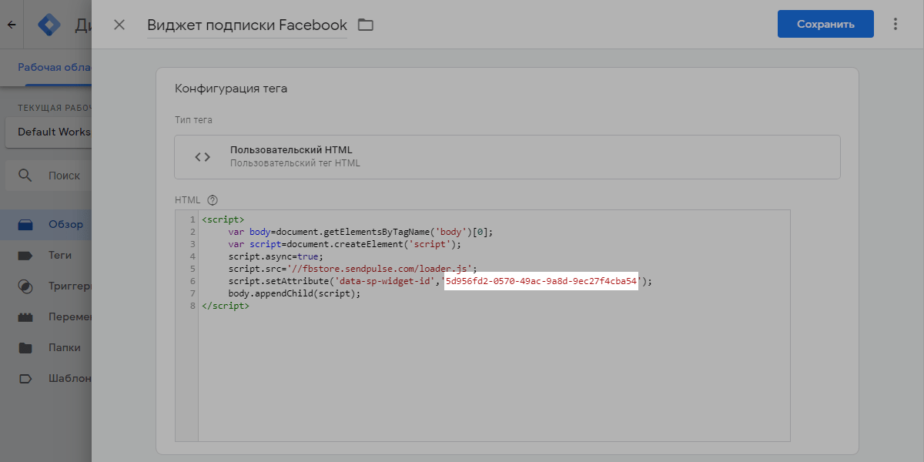
Task: Click the Шаблоны outline label icon
Action: tap(25, 378)
